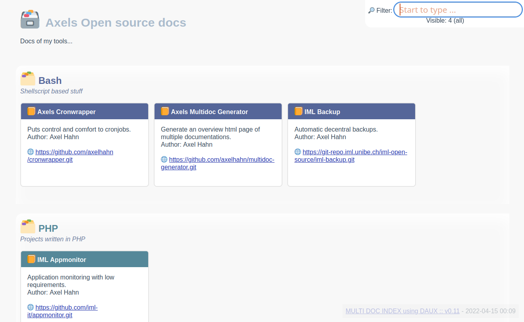Open the github.com/axelhahn/cronwrapper.git link
Image resolution: width=524 pixels, height=322 pixels.
pyautogui.click(x=70, y=156)
